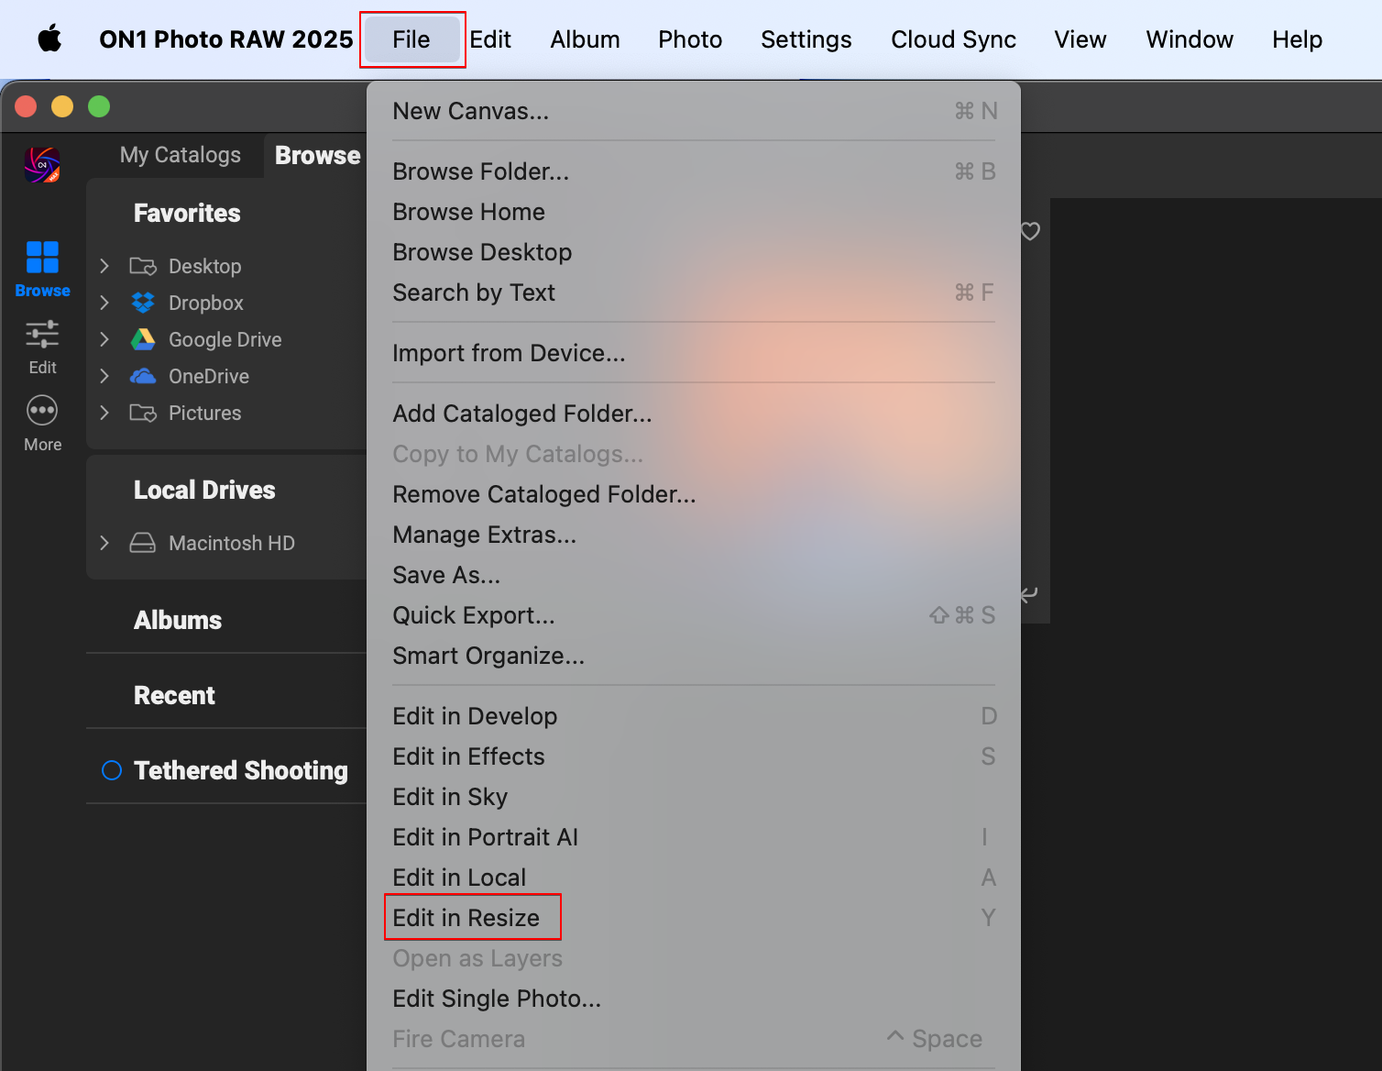Screen dimensions: 1382x1071
Task: Click the heart favorite icon
Action: click(1030, 231)
